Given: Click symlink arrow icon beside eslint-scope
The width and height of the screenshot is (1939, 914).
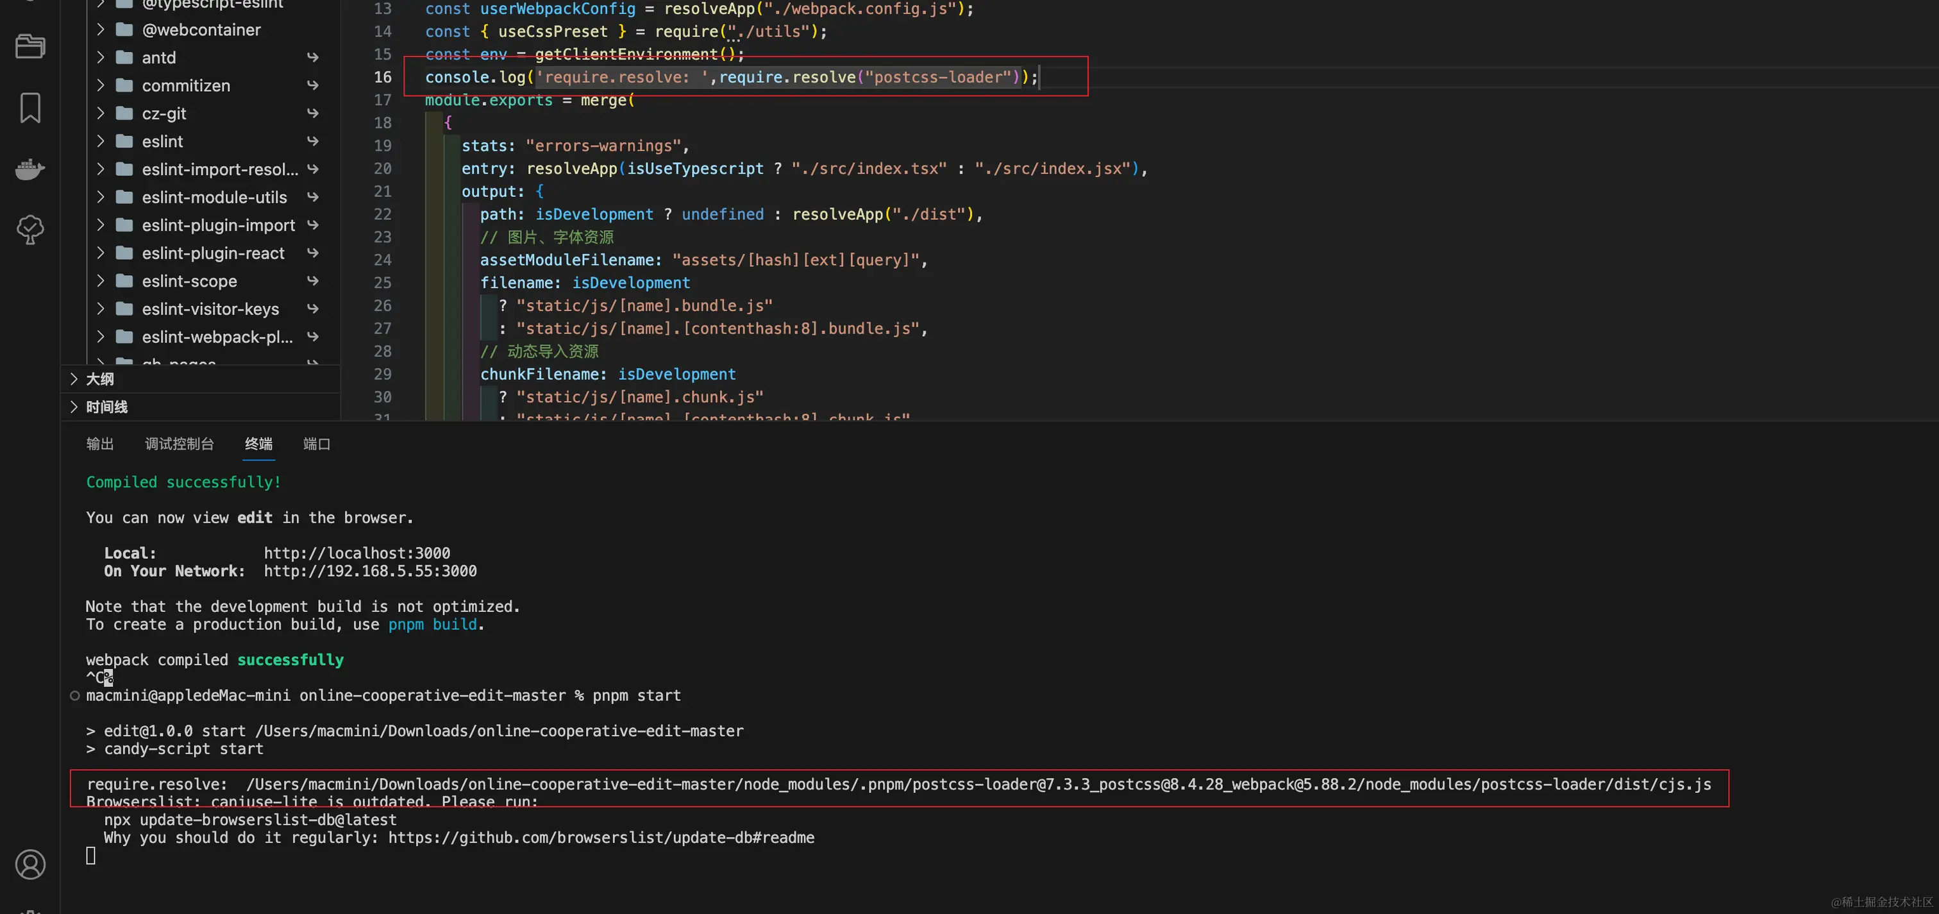Looking at the screenshot, I should [x=313, y=281].
